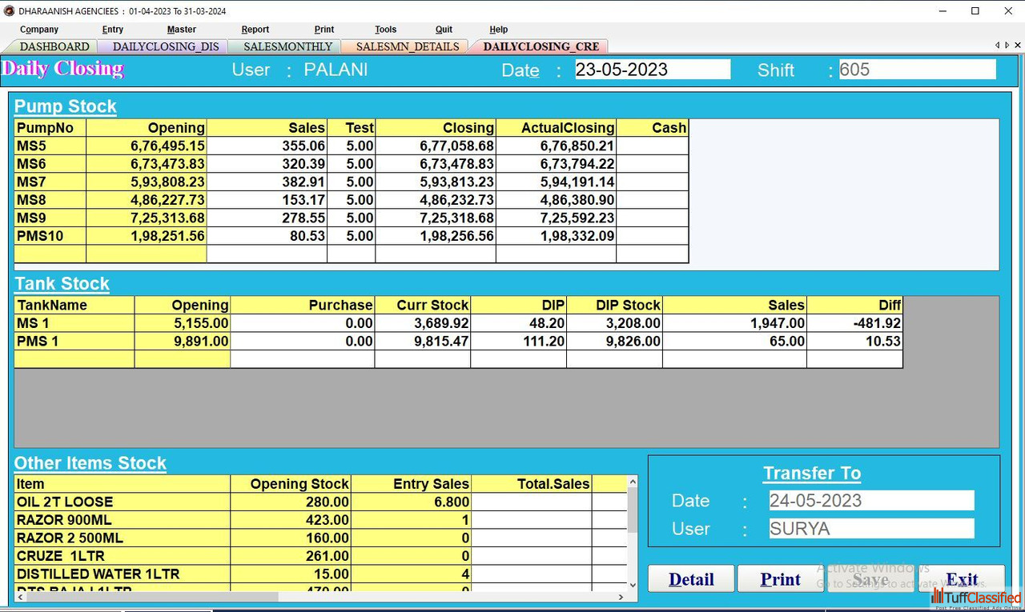The image size is (1025, 612).
Task: Open the Report menu
Action: point(255,30)
